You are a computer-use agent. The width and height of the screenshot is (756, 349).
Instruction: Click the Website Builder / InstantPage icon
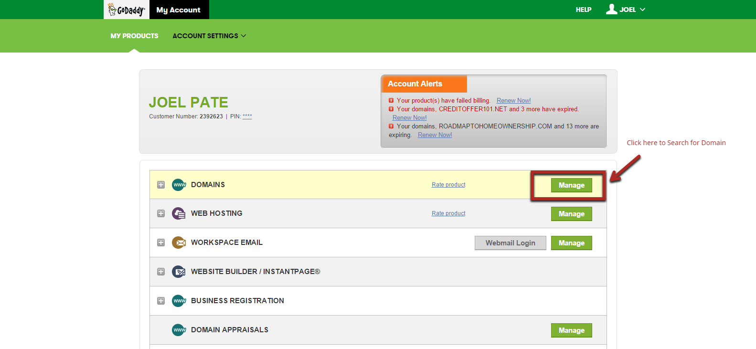click(x=179, y=272)
